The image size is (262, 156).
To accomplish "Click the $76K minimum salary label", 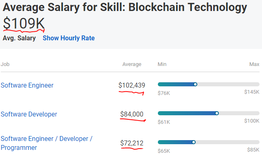I will coord(164,93).
